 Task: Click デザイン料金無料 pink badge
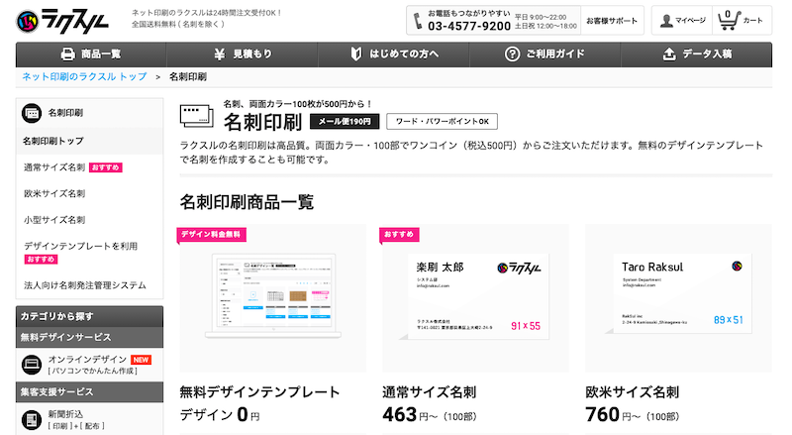tap(211, 234)
